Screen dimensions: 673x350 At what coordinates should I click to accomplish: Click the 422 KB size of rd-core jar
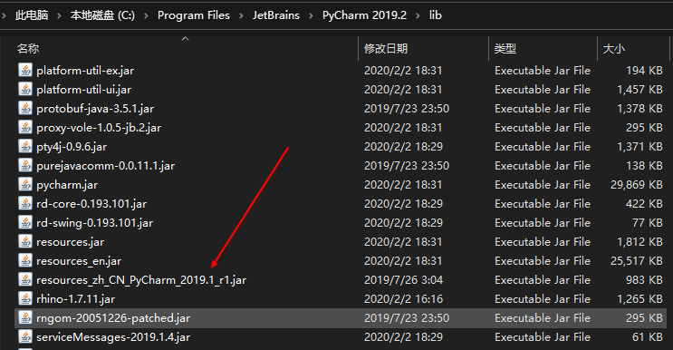644,203
